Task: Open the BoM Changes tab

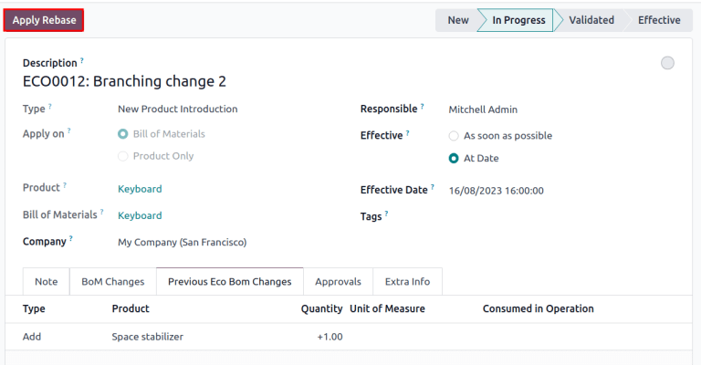Action: (113, 282)
